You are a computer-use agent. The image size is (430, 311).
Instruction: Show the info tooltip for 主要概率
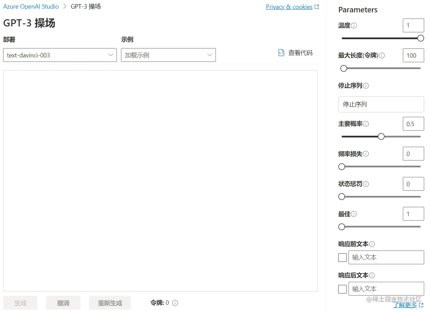point(366,124)
